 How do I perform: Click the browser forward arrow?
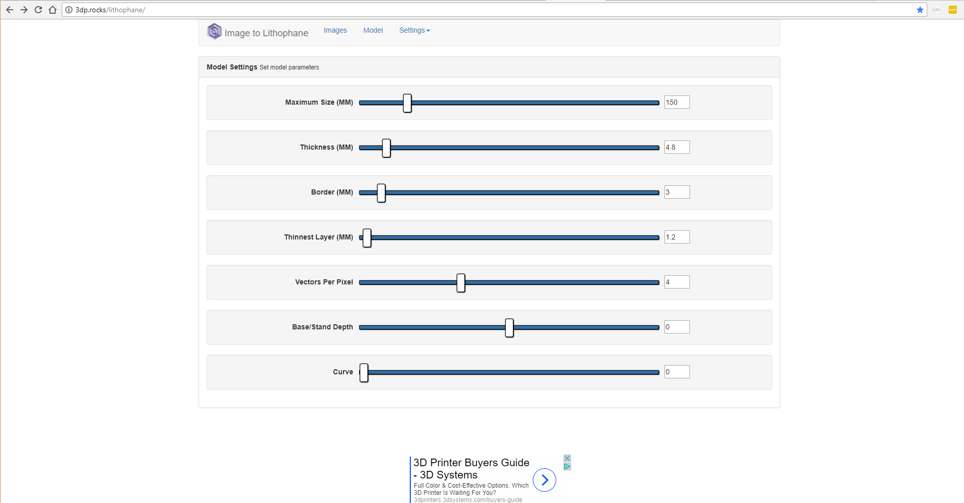pyautogui.click(x=24, y=10)
